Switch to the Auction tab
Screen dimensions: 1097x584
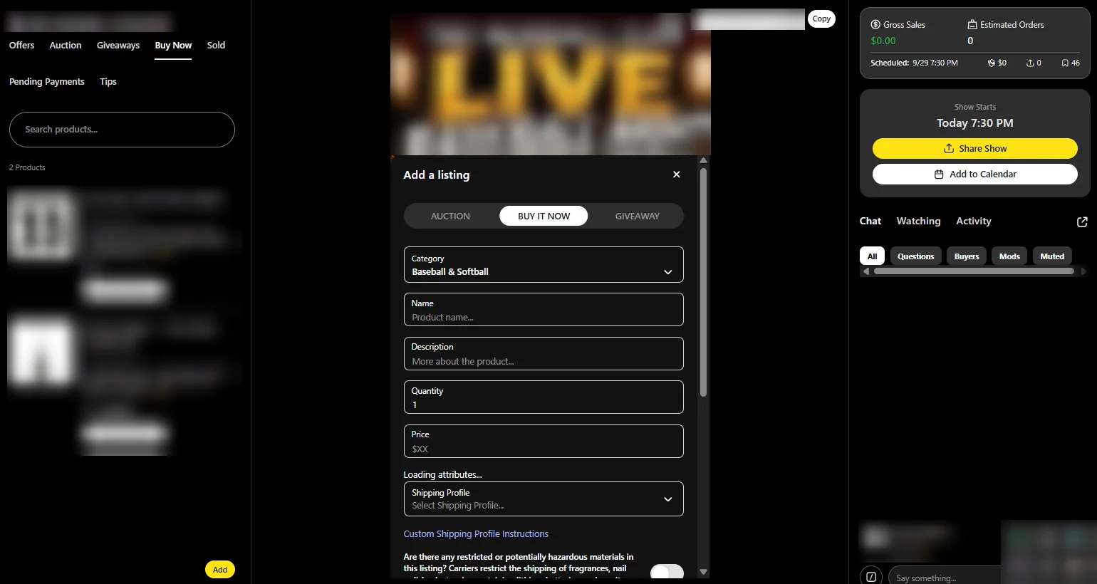point(66,45)
